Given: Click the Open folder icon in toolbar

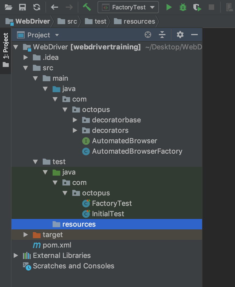Looking at the screenshot, I should tap(9, 7).
